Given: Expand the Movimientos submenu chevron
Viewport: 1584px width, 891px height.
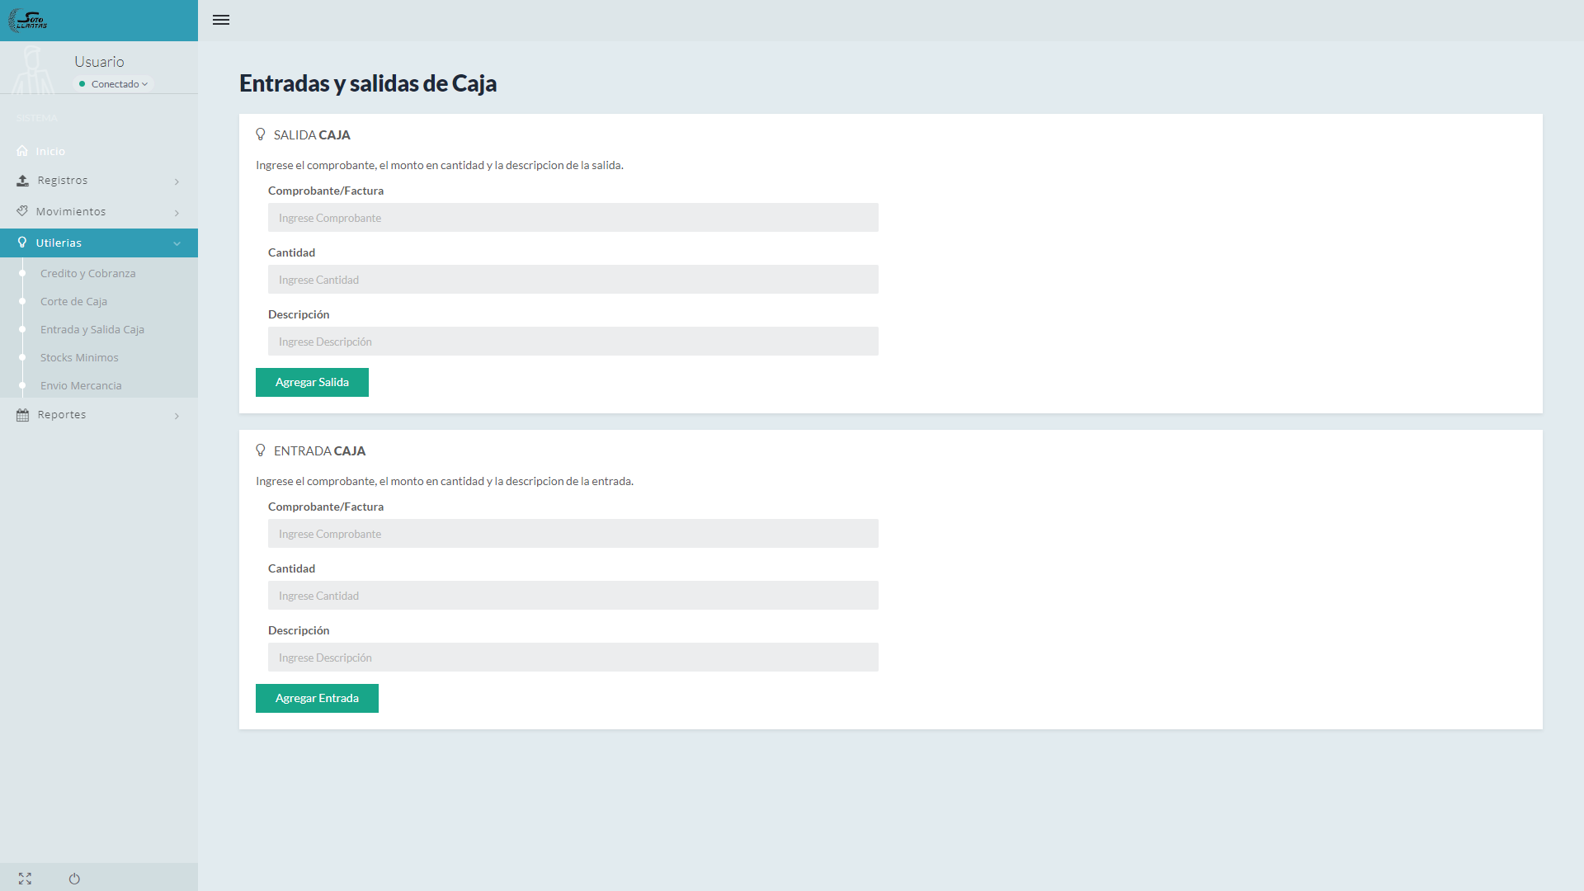Looking at the screenshot, I should pos(177,213).
